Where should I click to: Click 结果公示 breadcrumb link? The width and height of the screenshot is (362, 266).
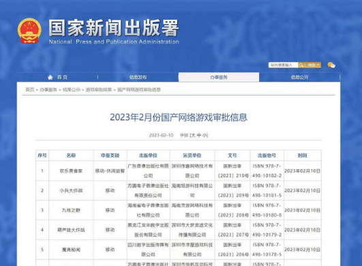point(72,89)
